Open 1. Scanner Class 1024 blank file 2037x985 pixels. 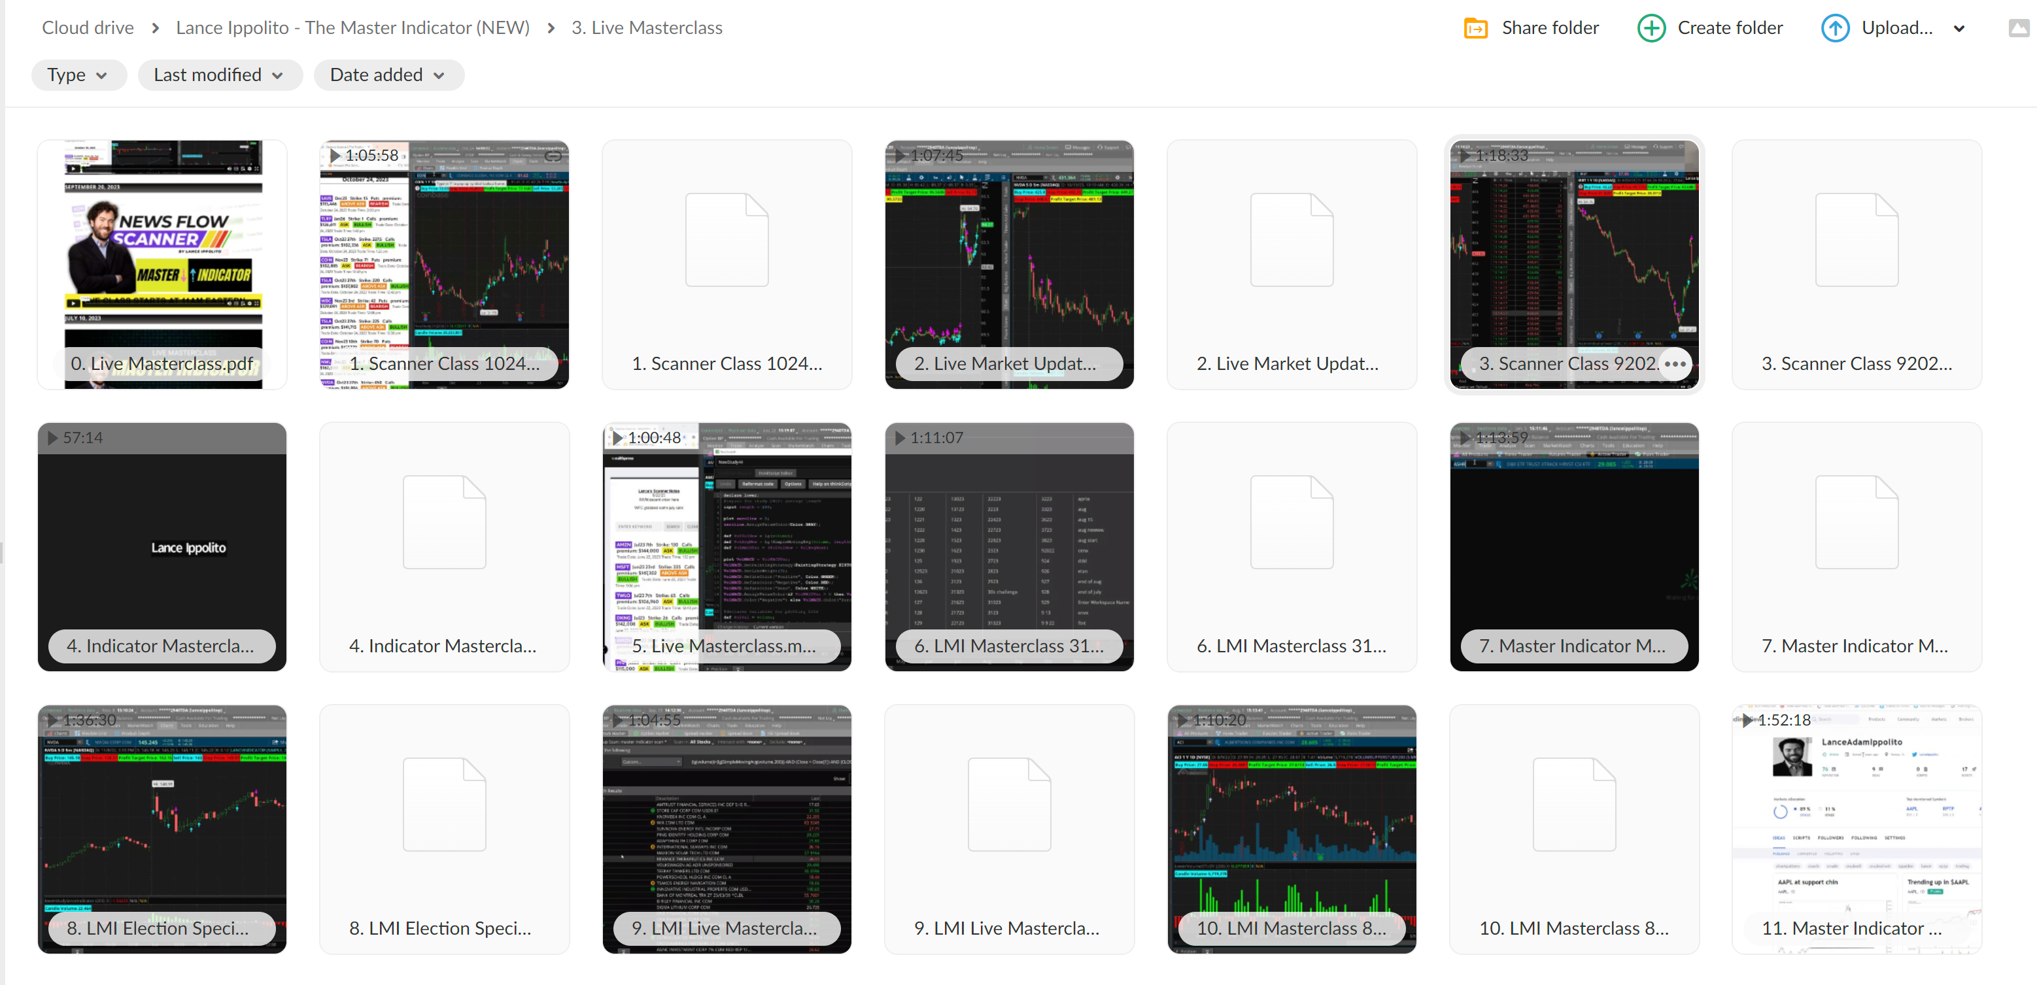(x=727, y=265)
